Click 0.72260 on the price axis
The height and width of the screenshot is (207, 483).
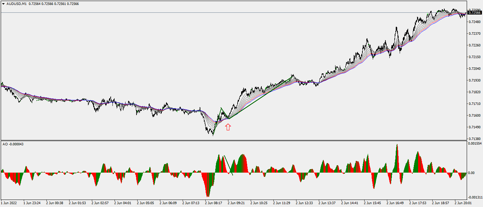point(474,45)
